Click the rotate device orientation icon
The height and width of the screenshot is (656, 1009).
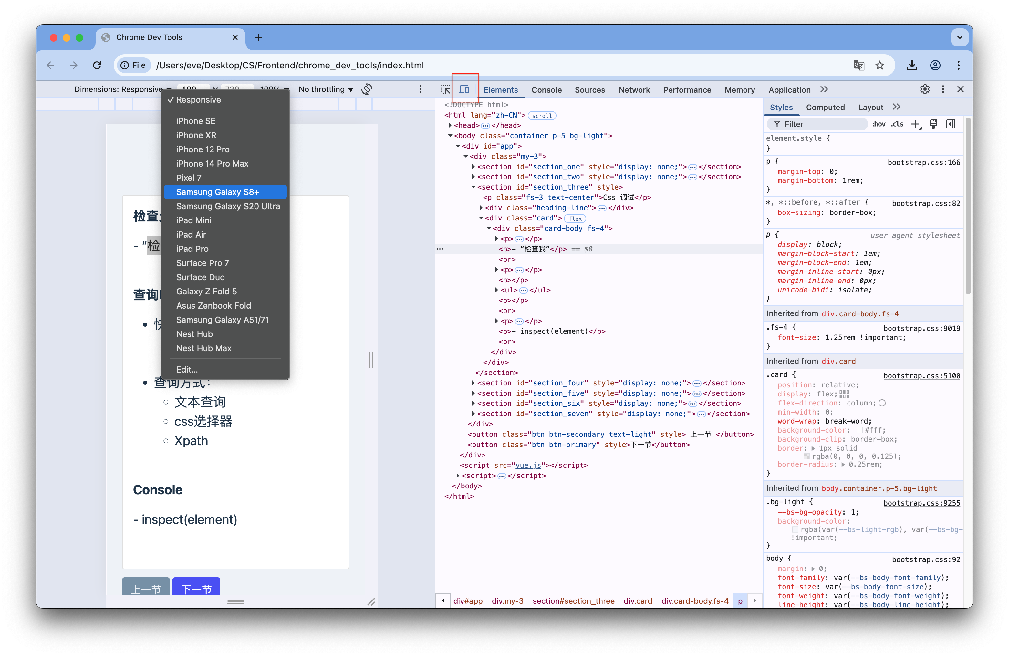click(367, 89)
